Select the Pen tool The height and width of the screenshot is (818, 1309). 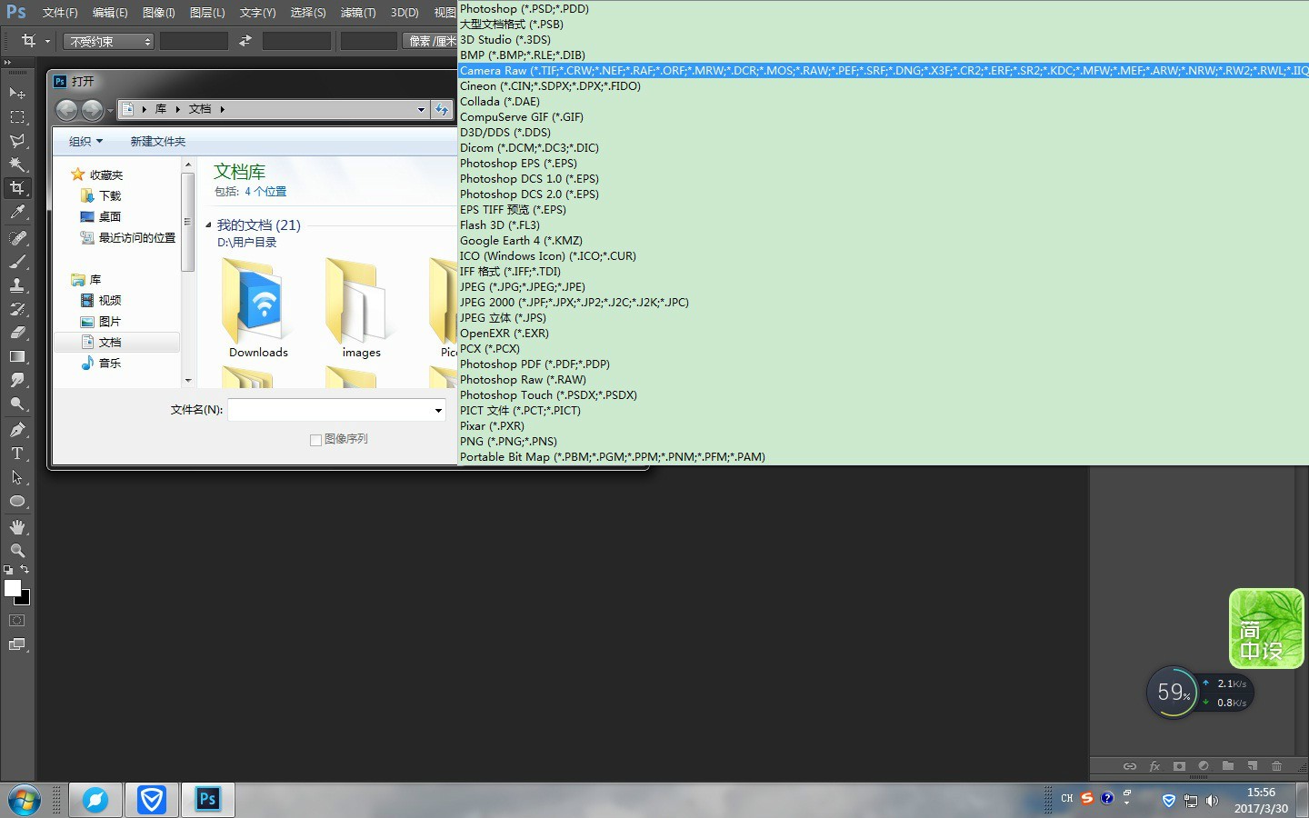(x=17, y=429)
